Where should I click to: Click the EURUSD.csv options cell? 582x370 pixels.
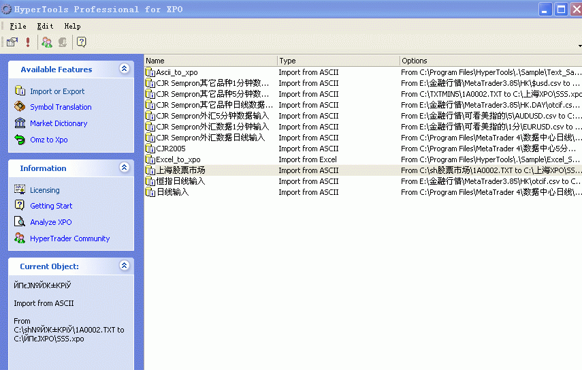point(490,127)
